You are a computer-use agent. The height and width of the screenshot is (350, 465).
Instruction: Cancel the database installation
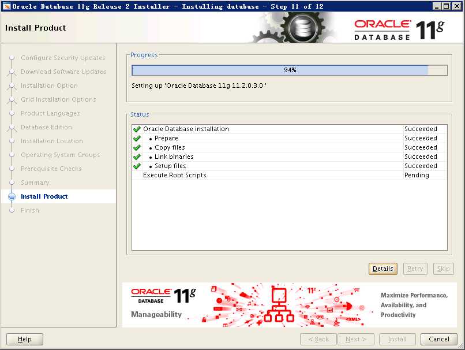pos(439,339)
